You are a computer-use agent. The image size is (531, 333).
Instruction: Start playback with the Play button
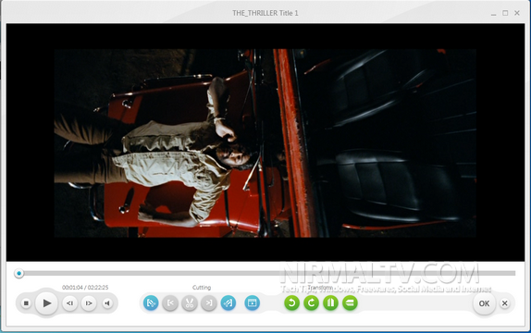tap(47, 303)
